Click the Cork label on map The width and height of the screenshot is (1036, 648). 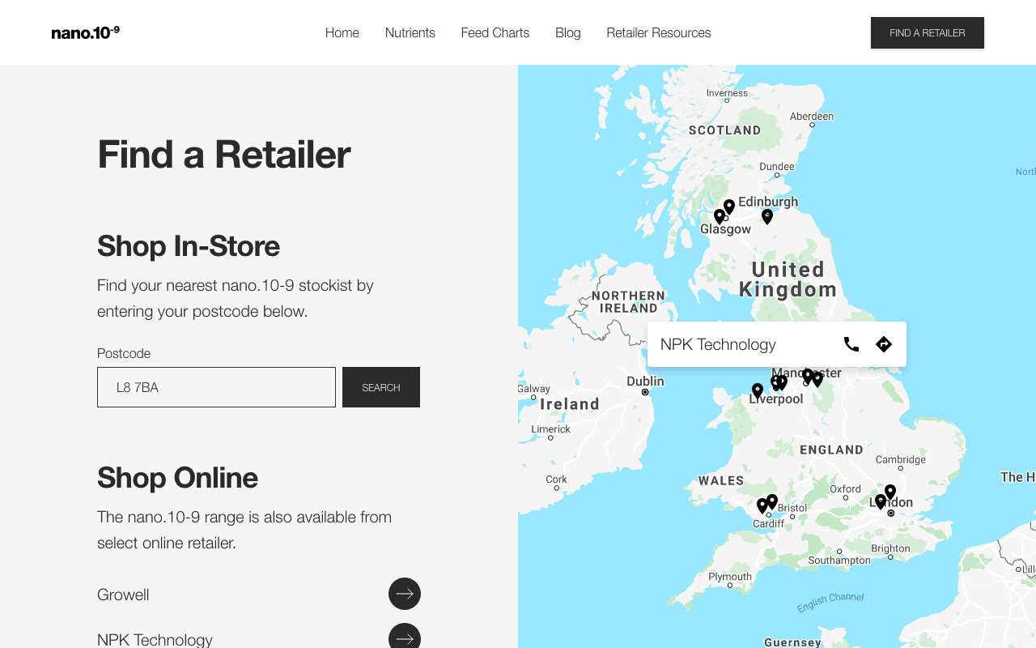557,480
